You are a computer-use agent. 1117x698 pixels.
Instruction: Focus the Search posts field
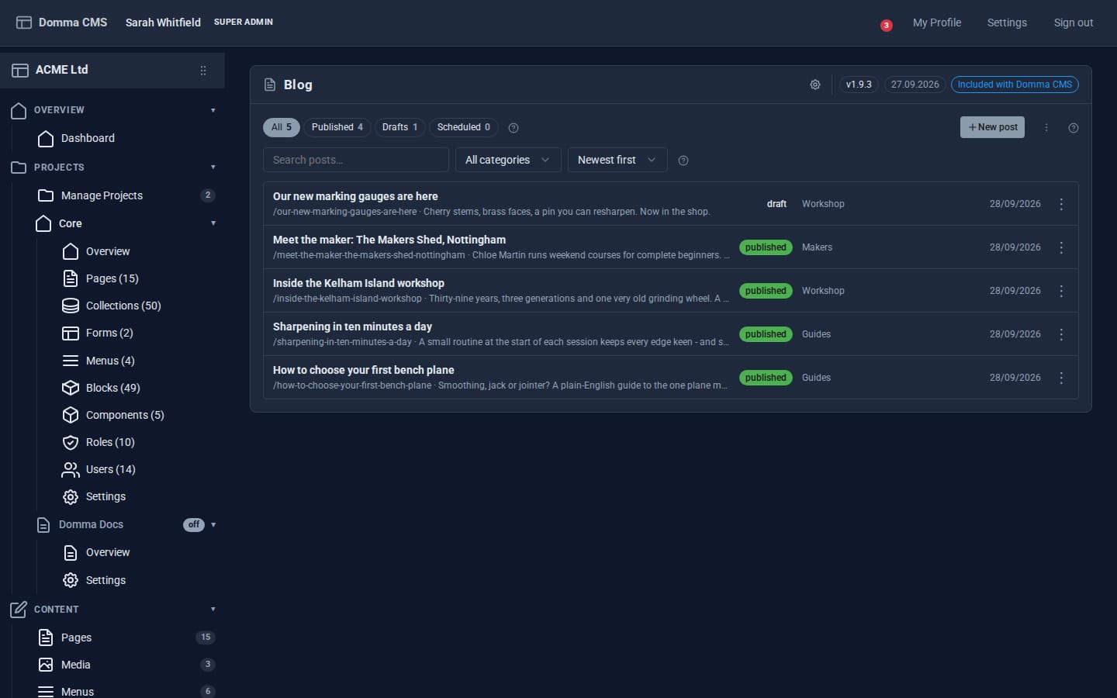(356, 160)
